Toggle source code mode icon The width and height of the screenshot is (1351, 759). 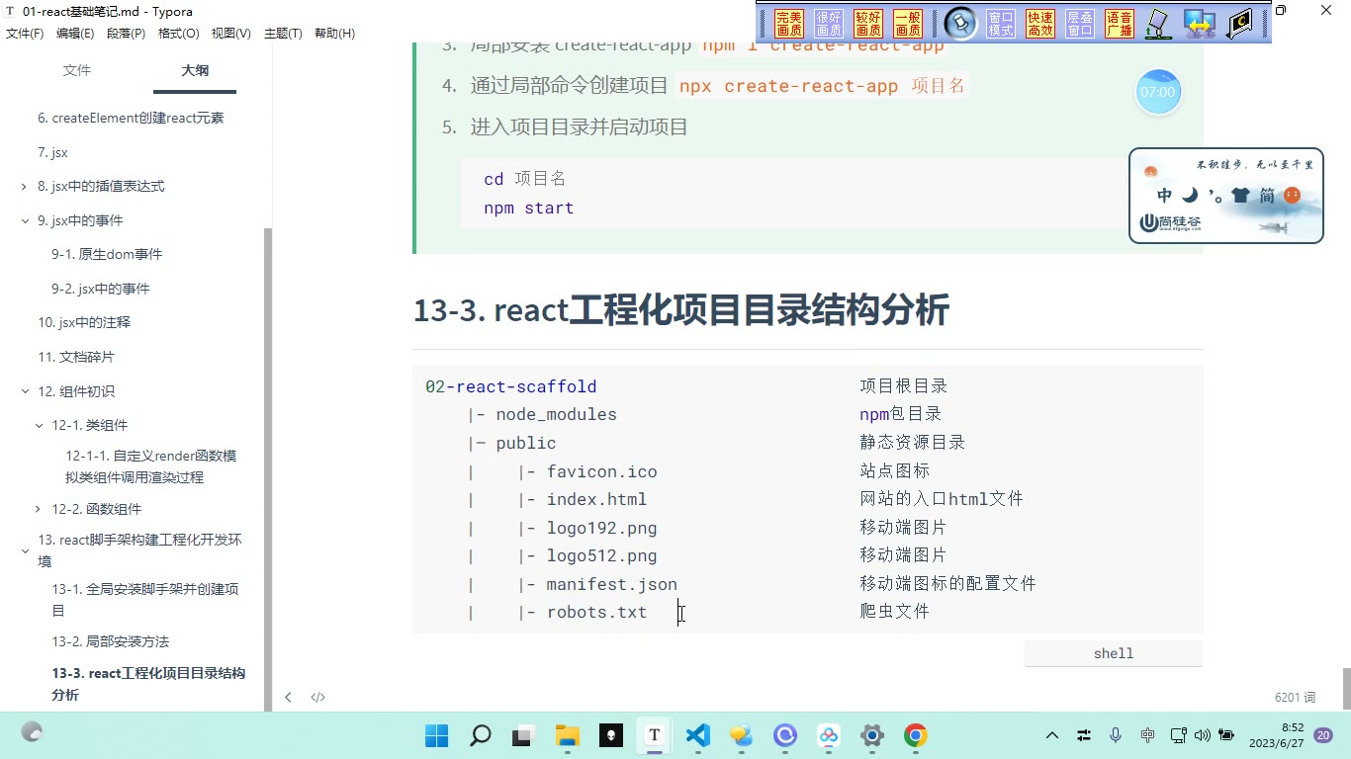[x=317, y=697]
